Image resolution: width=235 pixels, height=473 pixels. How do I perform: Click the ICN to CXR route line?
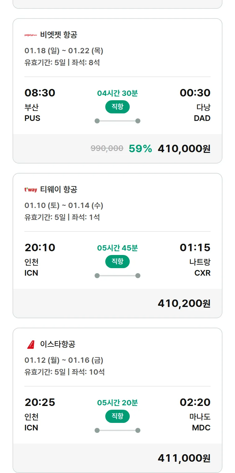pyautogui.click(x=118, y=276)
